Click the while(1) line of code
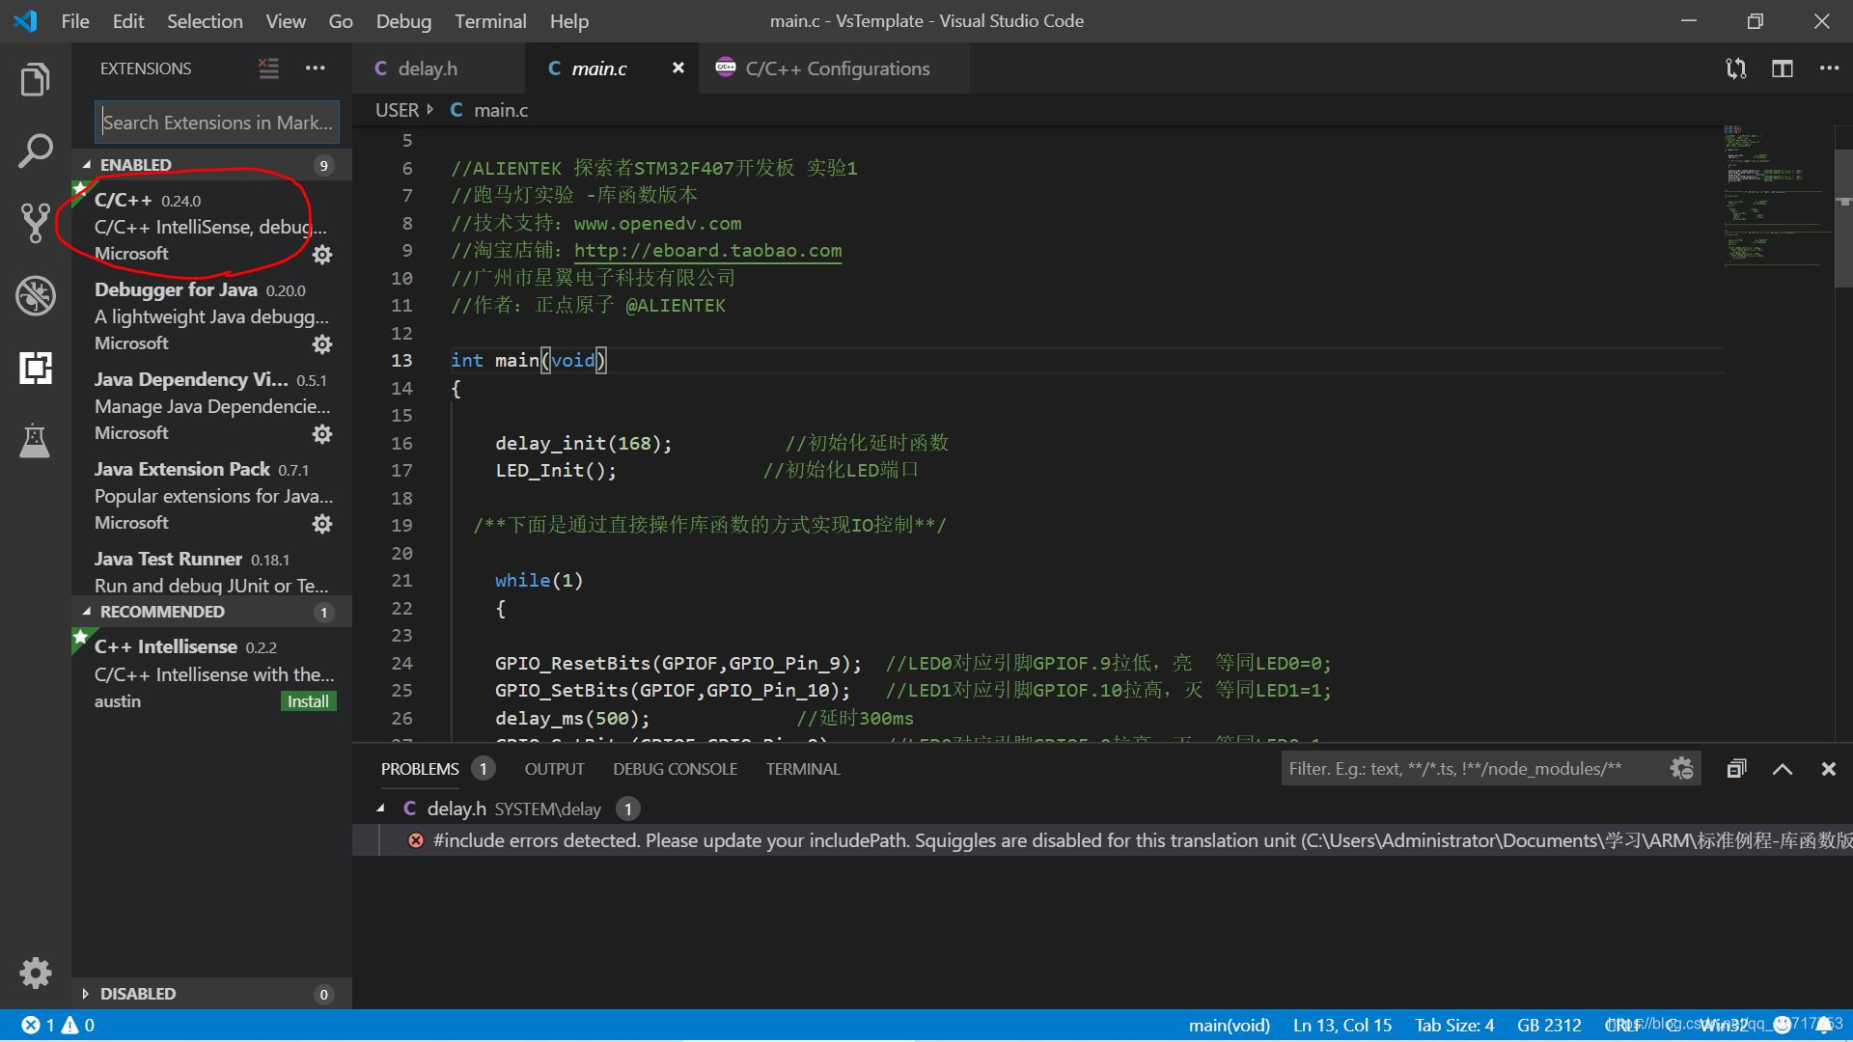 point(539,580)
